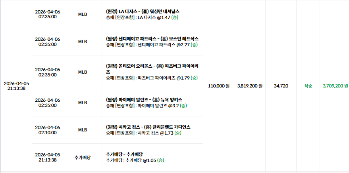
Task: Click the 추가배당 @1.05 pick line
Action: point(135,160)
